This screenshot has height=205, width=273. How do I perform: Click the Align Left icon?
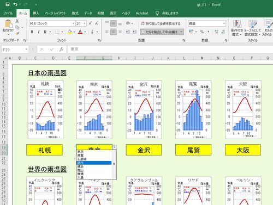107,32
